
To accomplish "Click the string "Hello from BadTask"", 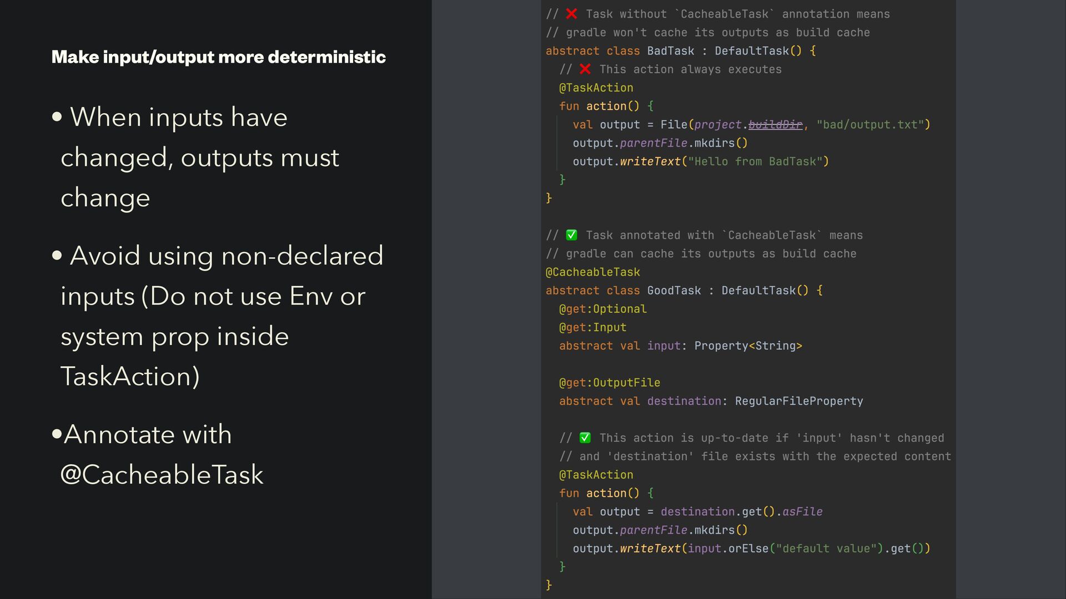I will [x=755, y=161].
